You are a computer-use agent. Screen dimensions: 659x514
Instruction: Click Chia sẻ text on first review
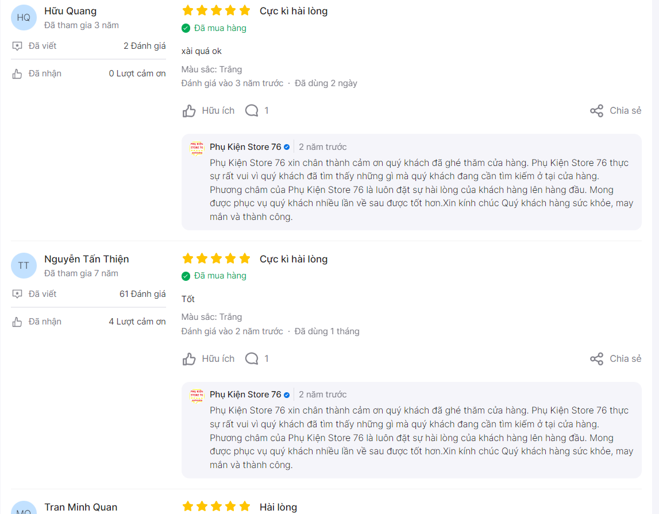click(x=625, y=111)
